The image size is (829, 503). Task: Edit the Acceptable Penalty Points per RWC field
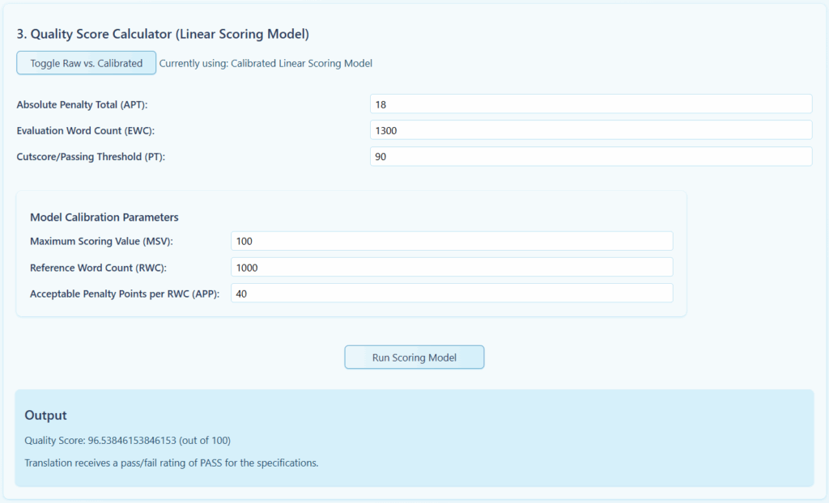coord(451,294)
